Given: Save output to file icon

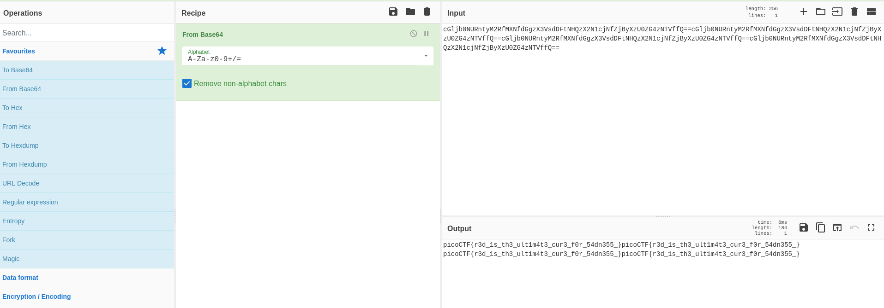Looking at the screenshot, I should click(x=804, y=227).
